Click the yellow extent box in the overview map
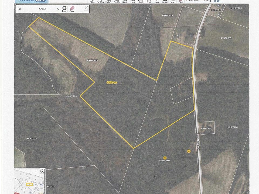Image resolution: width=259 pixels, height=194 pixels. (30, 184)
